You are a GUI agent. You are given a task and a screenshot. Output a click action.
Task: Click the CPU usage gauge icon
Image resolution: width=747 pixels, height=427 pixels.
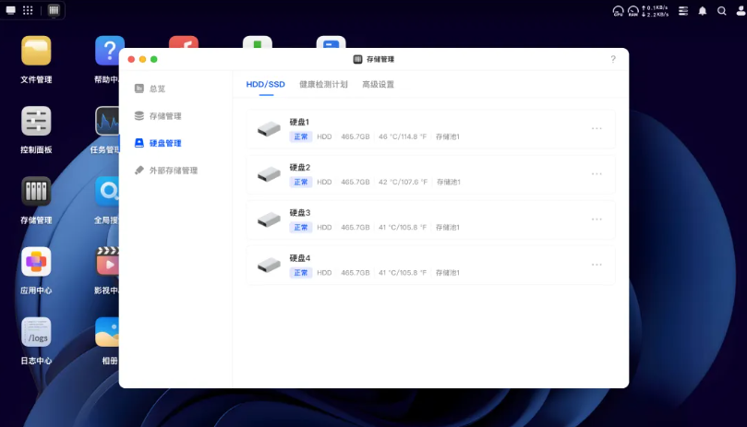(x=618, y=11)
